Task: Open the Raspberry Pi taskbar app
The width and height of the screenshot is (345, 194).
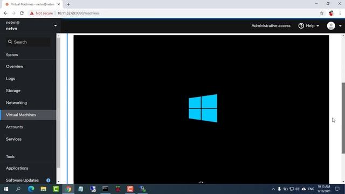Action: point(118,189)
